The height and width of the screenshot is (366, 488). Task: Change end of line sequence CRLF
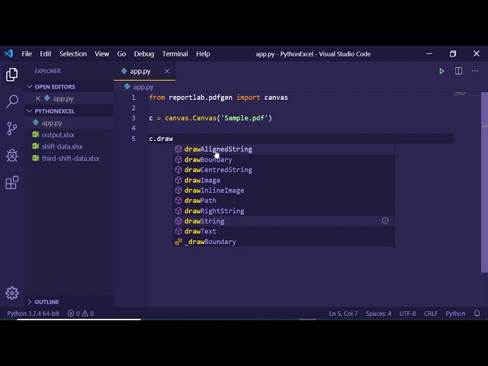click(431, 313)
